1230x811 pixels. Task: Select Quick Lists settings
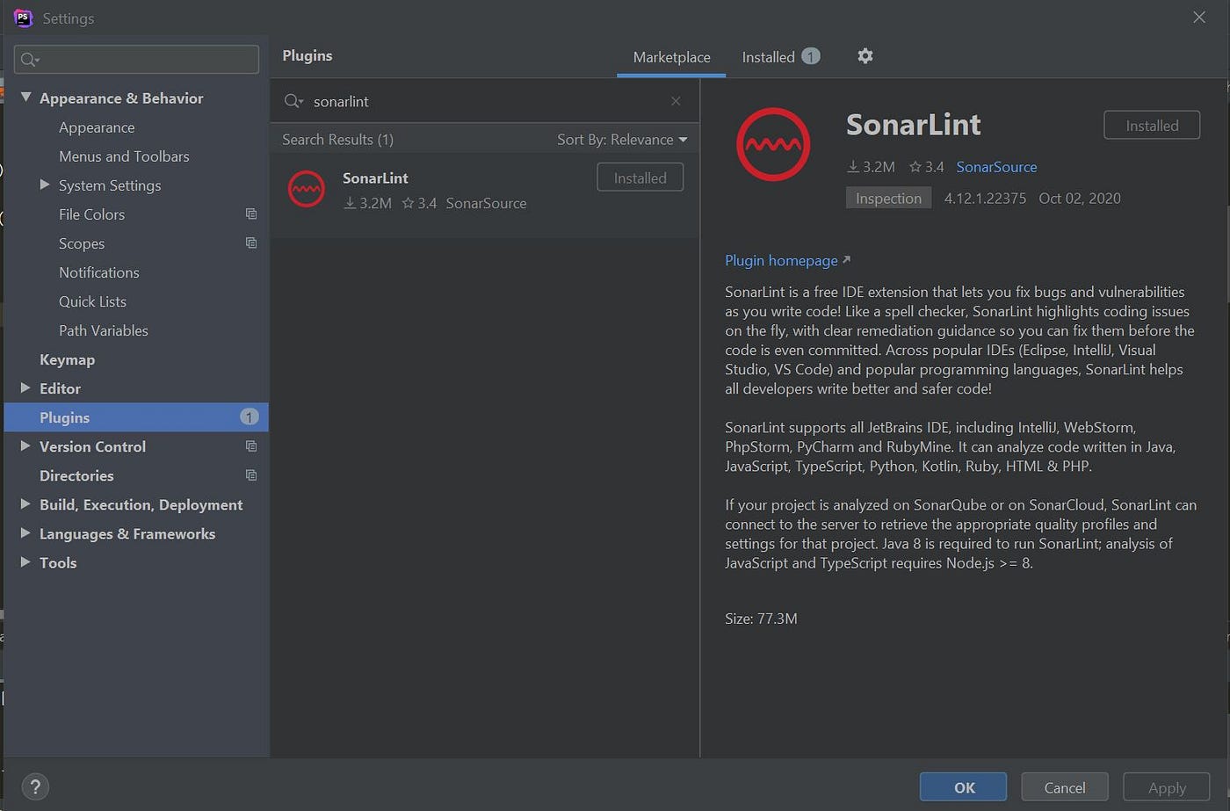click(92, 301)
